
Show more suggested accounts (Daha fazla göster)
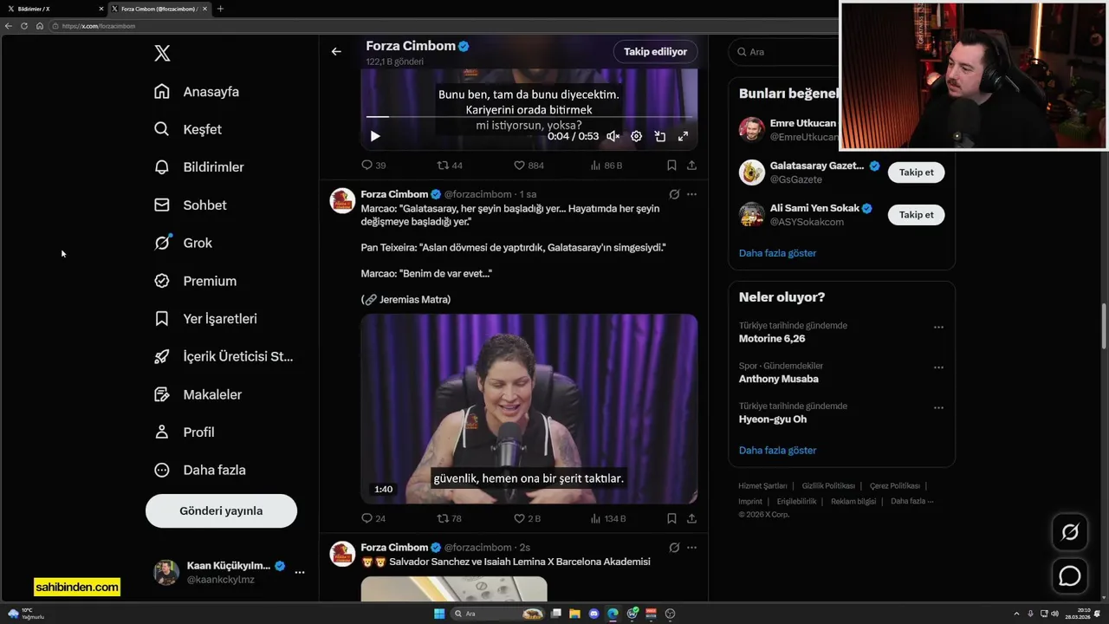click(777, 253)
